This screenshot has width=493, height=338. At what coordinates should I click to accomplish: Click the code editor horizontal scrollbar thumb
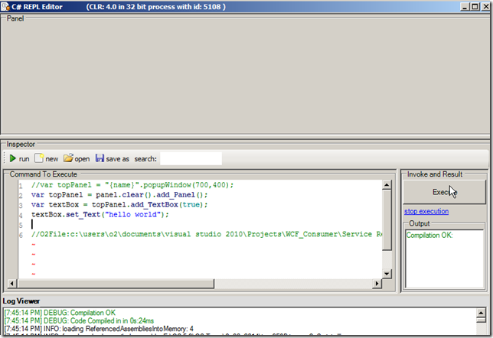(x=116, y=284)
